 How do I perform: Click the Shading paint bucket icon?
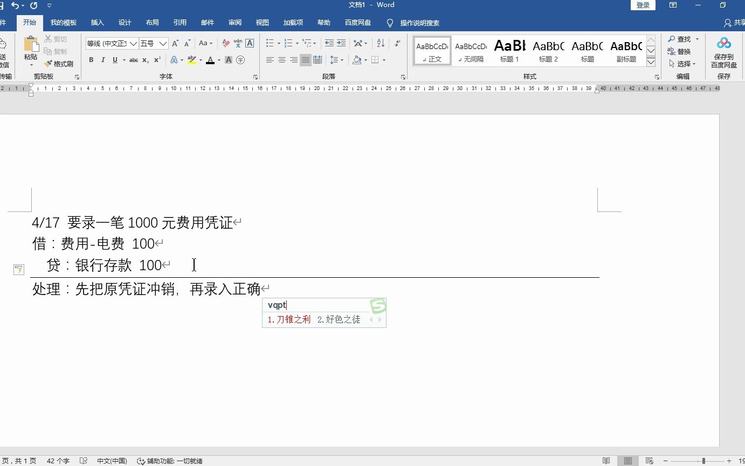coord(356,60)
